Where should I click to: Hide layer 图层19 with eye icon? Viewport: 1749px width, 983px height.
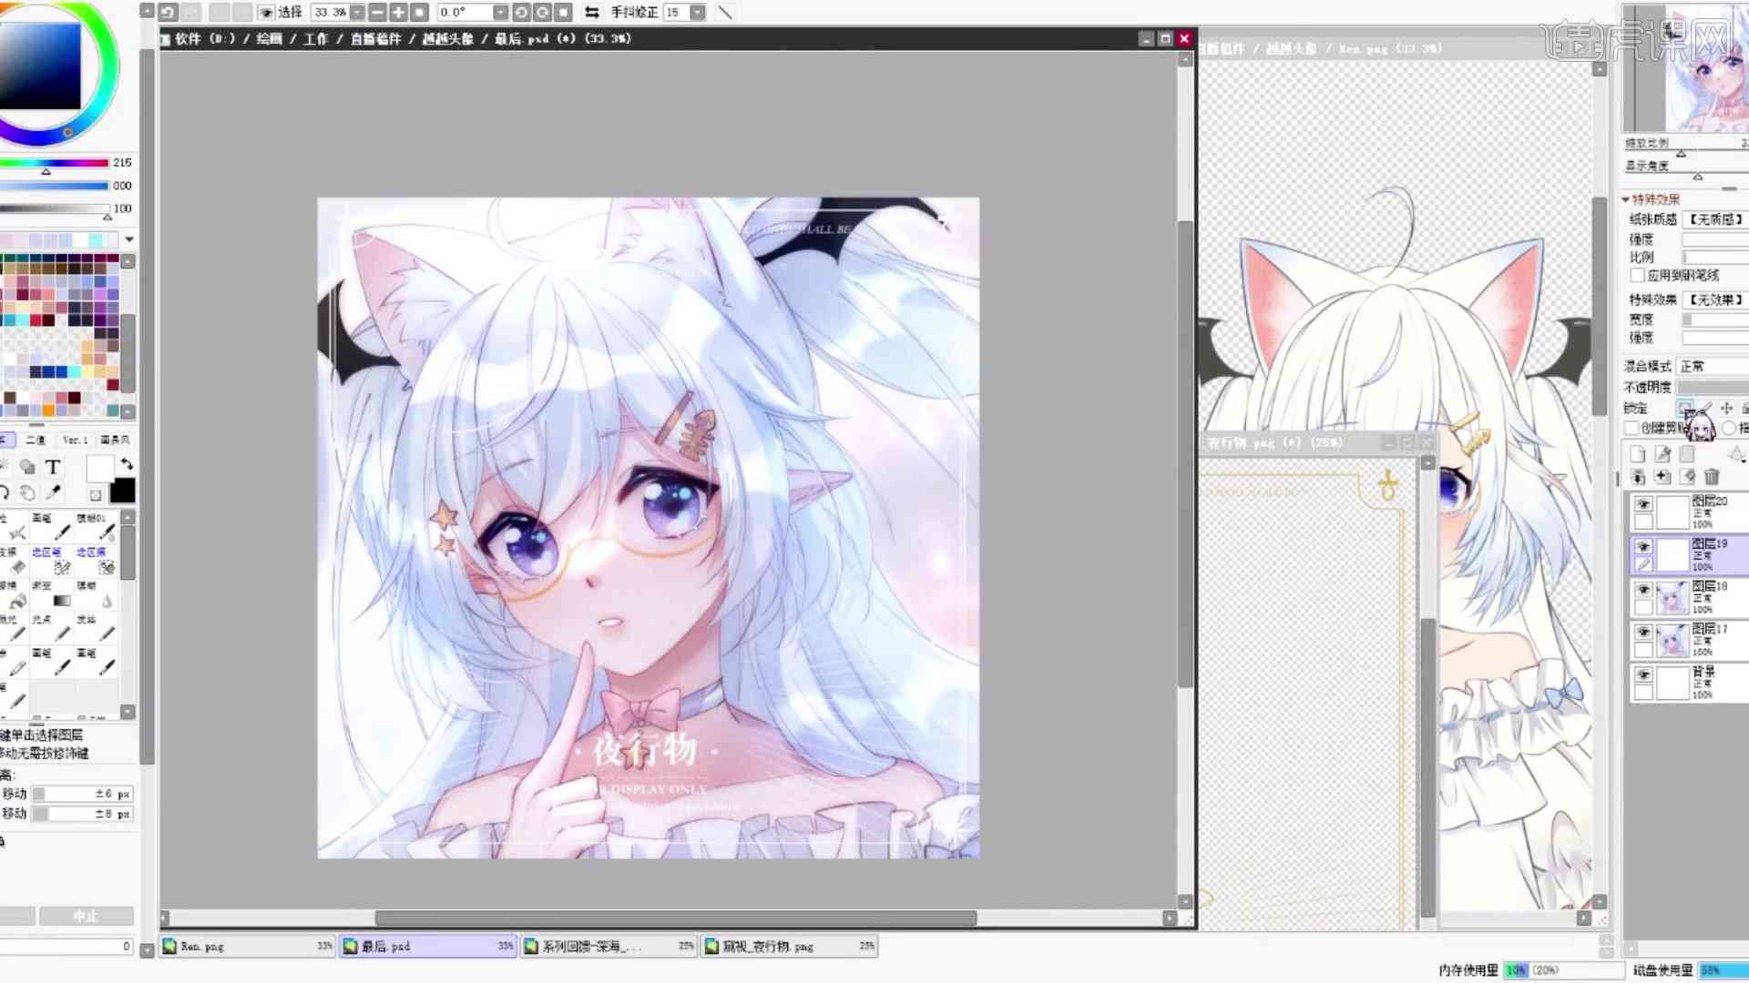click(x=1643, y=547)
